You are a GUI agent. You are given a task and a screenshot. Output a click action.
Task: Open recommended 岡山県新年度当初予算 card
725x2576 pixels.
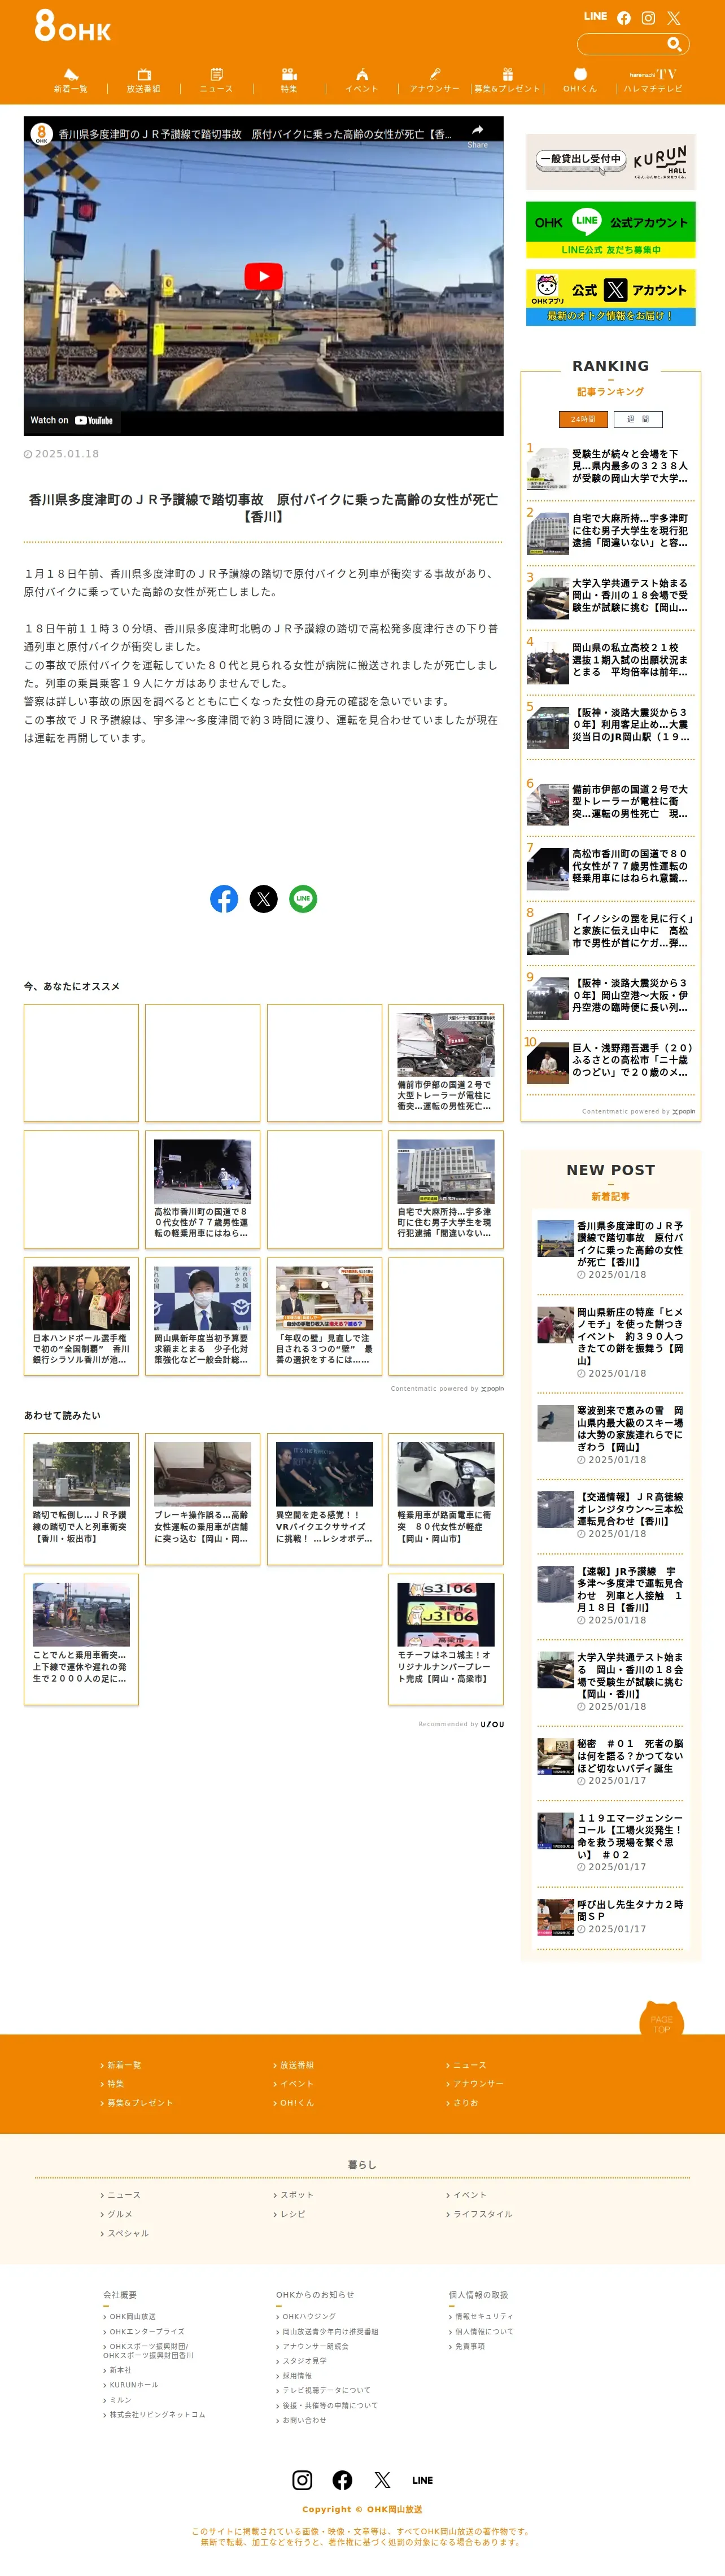202,1317
